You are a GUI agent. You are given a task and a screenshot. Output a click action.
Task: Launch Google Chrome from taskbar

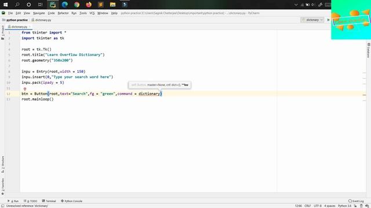point(77,5)
